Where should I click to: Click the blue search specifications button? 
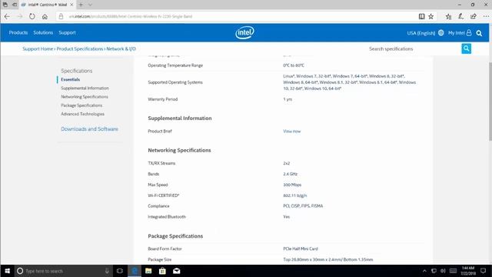pos(467,48)
